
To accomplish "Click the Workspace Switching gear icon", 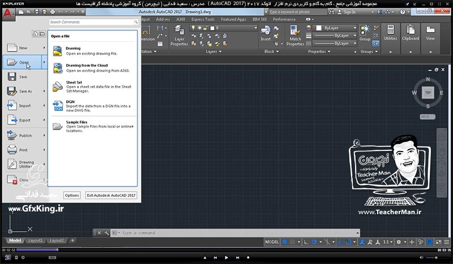I will tap(399, 242).
